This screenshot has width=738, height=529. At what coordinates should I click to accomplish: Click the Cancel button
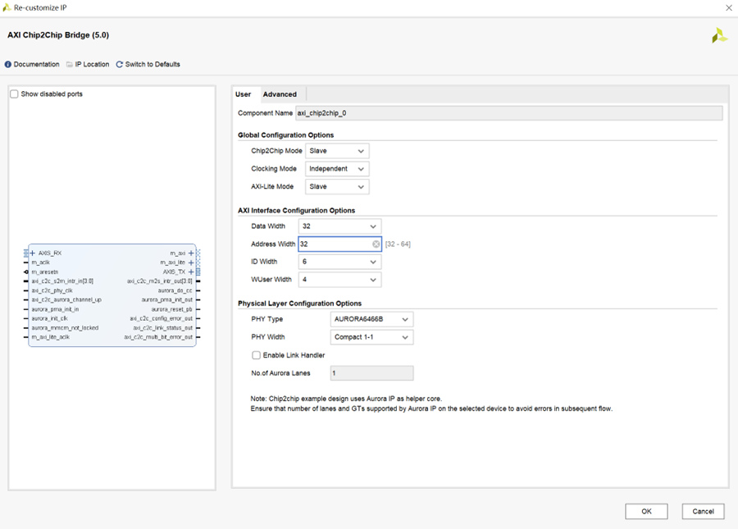[x=704, y=511]
